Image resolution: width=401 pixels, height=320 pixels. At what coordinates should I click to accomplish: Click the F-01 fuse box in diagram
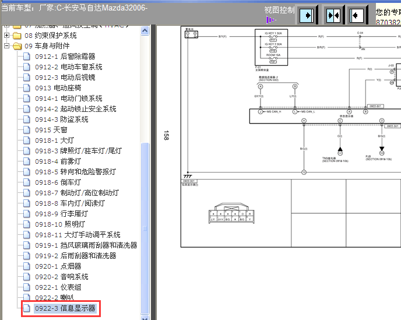click(272, 47)
